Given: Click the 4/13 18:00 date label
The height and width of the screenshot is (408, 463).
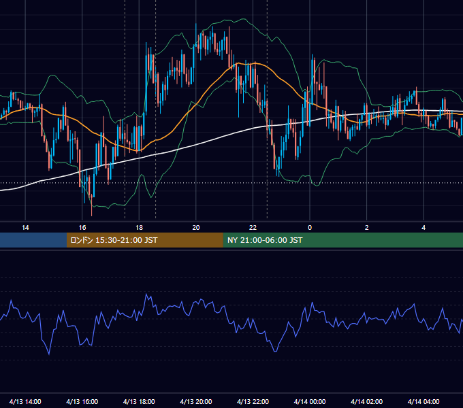Looking at the screenshot, I should [x=139, y=401].
